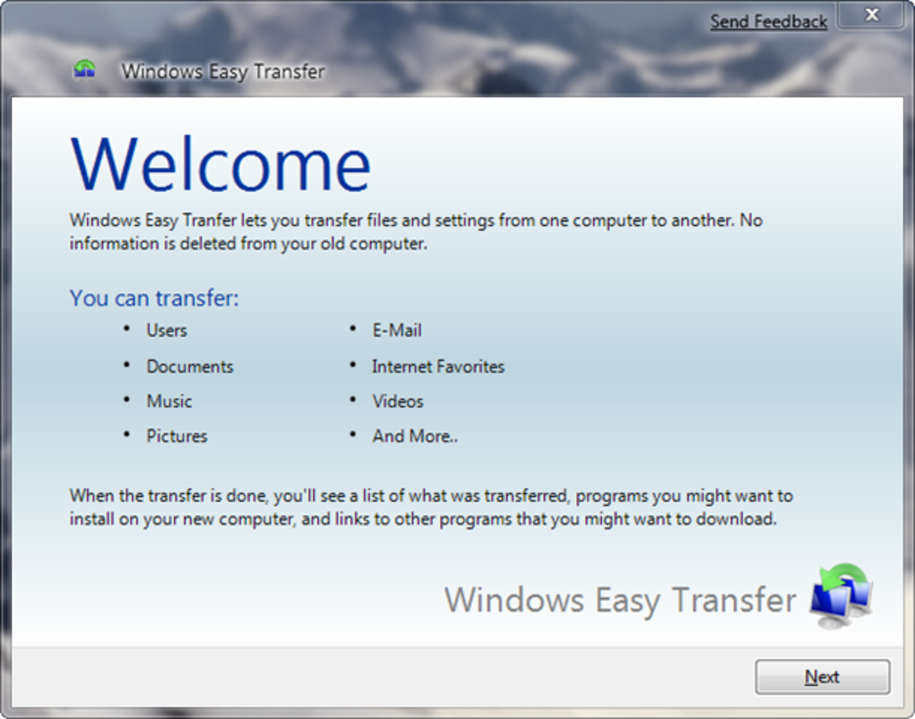Click the Music list item
The height and width of the screenshot is (719, 915).
[169, 401]
